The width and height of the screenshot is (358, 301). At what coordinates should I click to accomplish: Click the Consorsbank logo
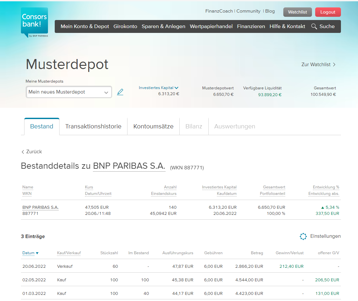(x=34, y=22)
